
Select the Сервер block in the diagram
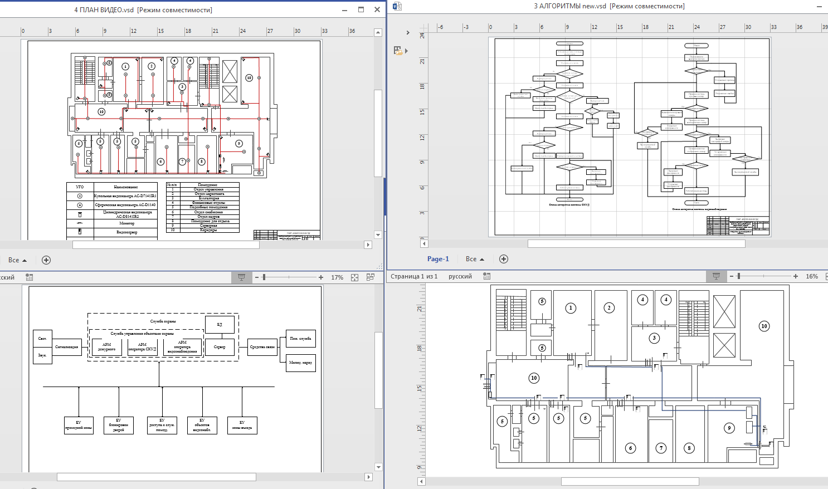(220, 346)
